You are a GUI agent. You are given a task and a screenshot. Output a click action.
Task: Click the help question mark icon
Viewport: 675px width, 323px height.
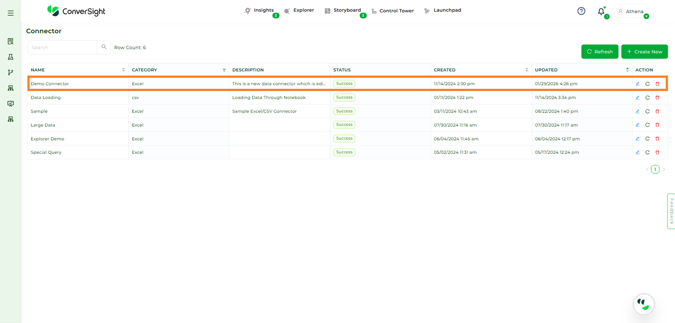581,11
